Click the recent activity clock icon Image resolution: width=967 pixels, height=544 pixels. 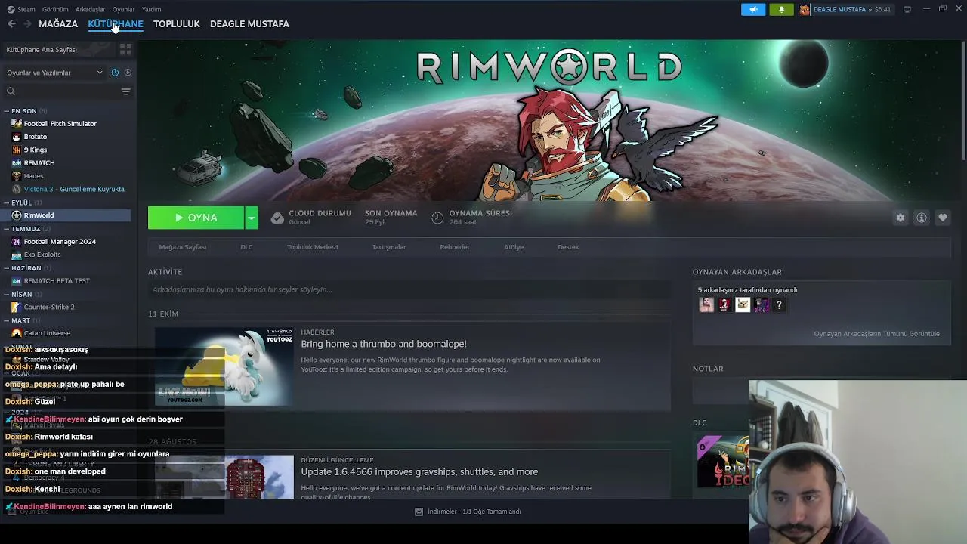pos(115,73)
